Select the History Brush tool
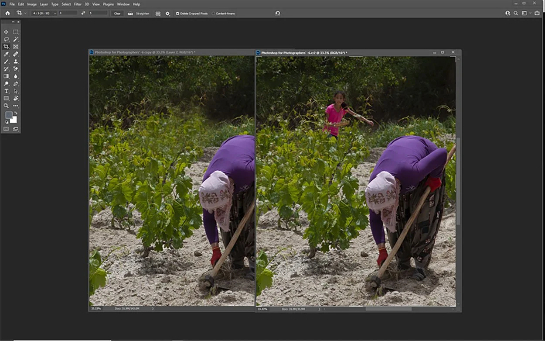This screenshot has height=341, width=545. click(6, 69)
